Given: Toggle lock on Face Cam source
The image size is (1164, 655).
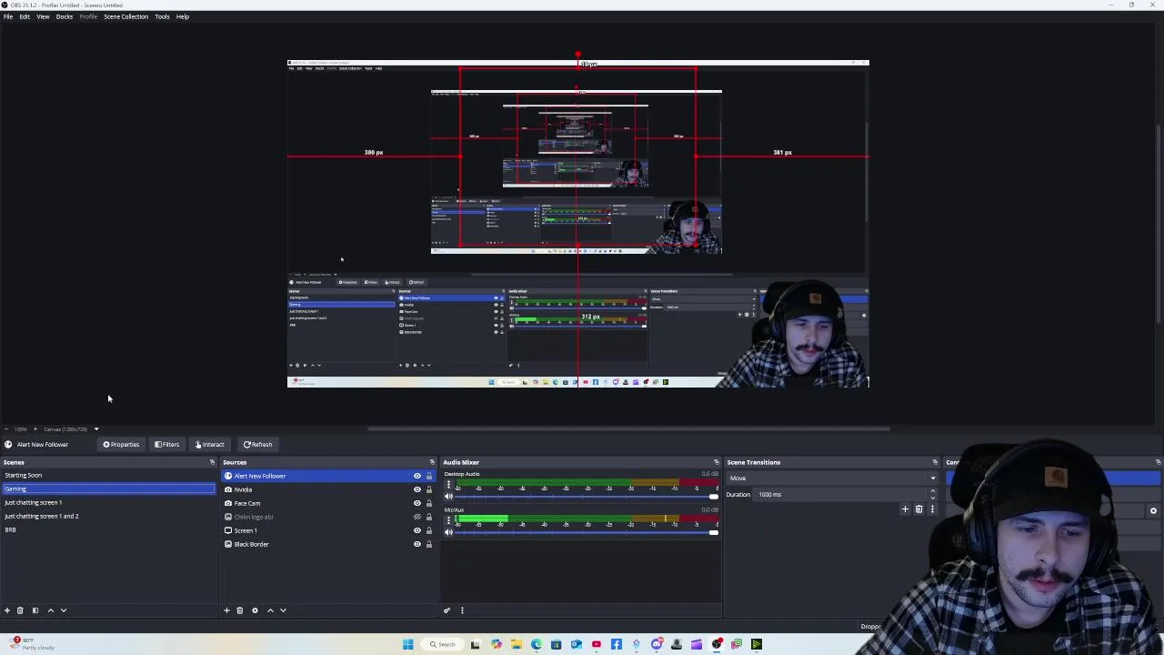Looking at the screenshot, I should coord(429,503).
